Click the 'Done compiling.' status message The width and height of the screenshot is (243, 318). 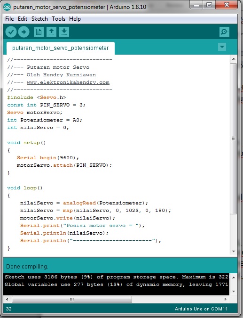27,267
